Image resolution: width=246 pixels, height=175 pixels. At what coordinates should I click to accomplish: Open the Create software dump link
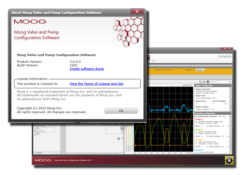pos(86,69)
